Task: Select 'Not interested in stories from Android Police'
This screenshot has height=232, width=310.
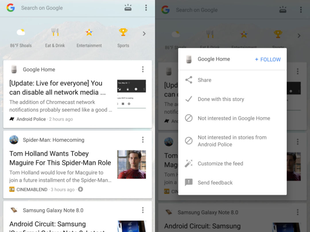Action: [x=232, y=141]
